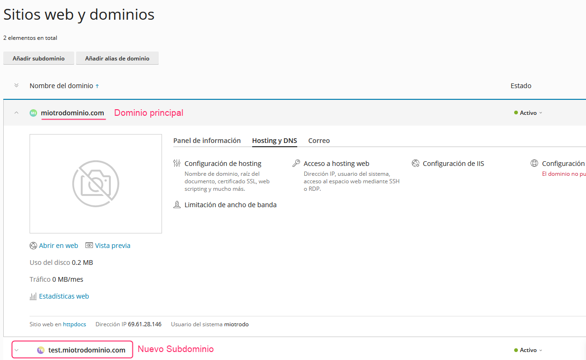
Task: Click the Añadir alias de dominio button
Action: tap(117, 59)
